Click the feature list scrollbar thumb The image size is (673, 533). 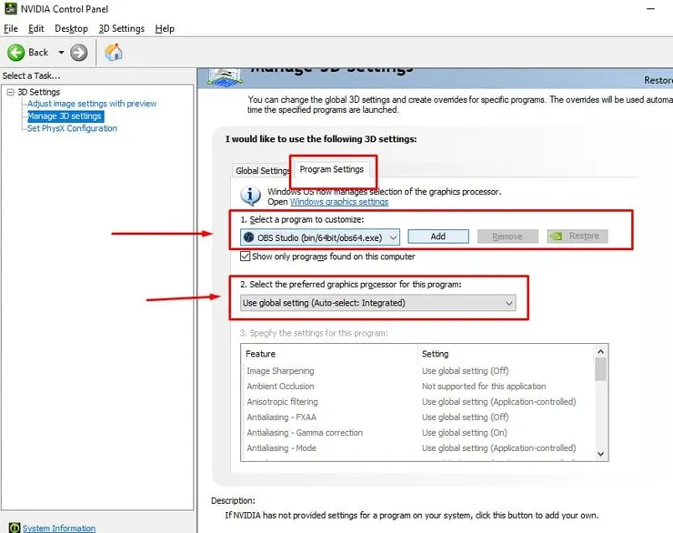(601, 369)
